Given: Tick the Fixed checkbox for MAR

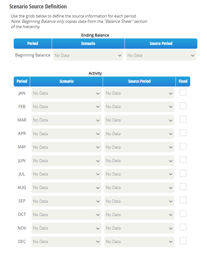Looking at the screenshot, I should point(183,119).
